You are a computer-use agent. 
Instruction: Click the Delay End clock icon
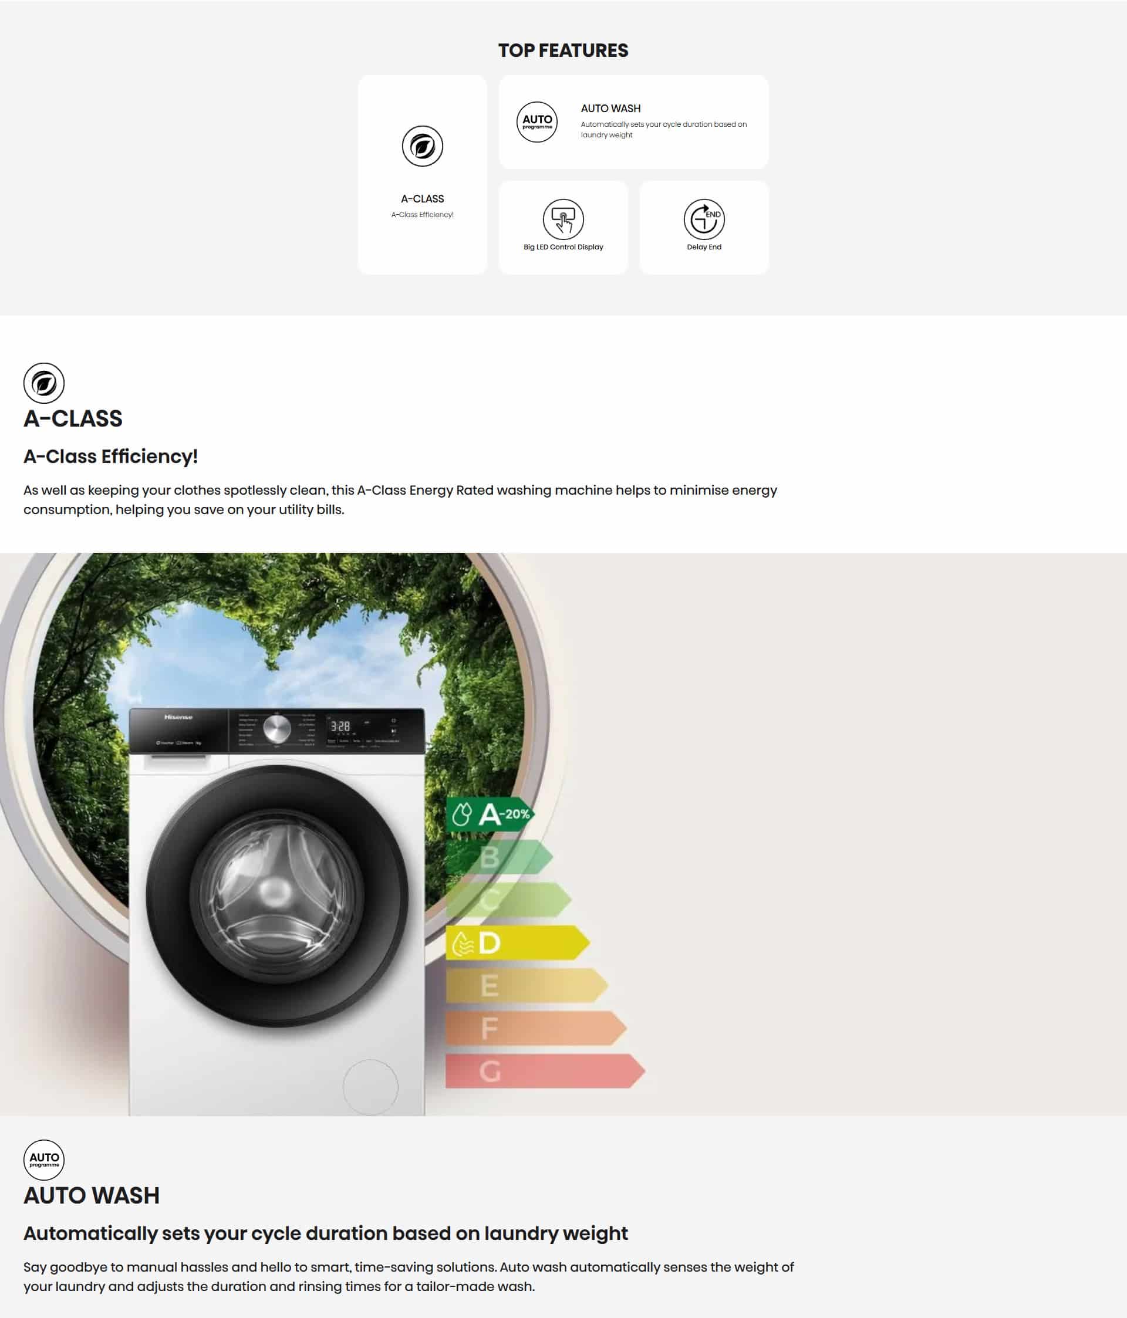[x=704, y=219]
